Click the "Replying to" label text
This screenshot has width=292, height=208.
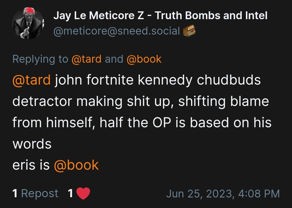pos(40,59)
